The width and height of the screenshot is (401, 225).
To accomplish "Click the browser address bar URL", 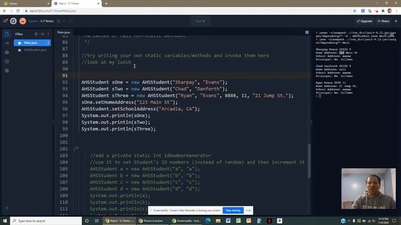I will 53,11.
